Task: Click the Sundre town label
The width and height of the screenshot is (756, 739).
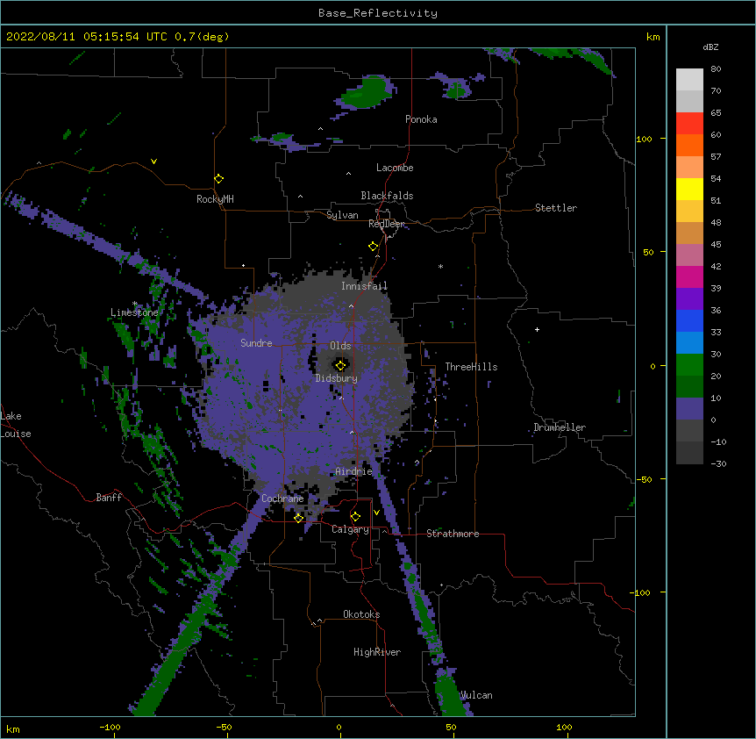Action: 256,343
